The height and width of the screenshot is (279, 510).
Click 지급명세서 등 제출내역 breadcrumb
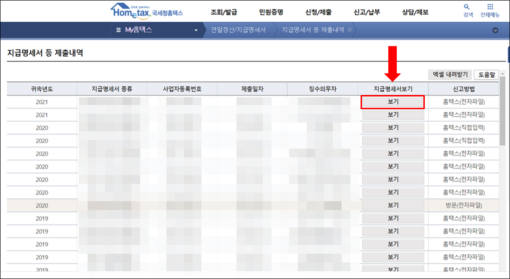tap(313, 30)
